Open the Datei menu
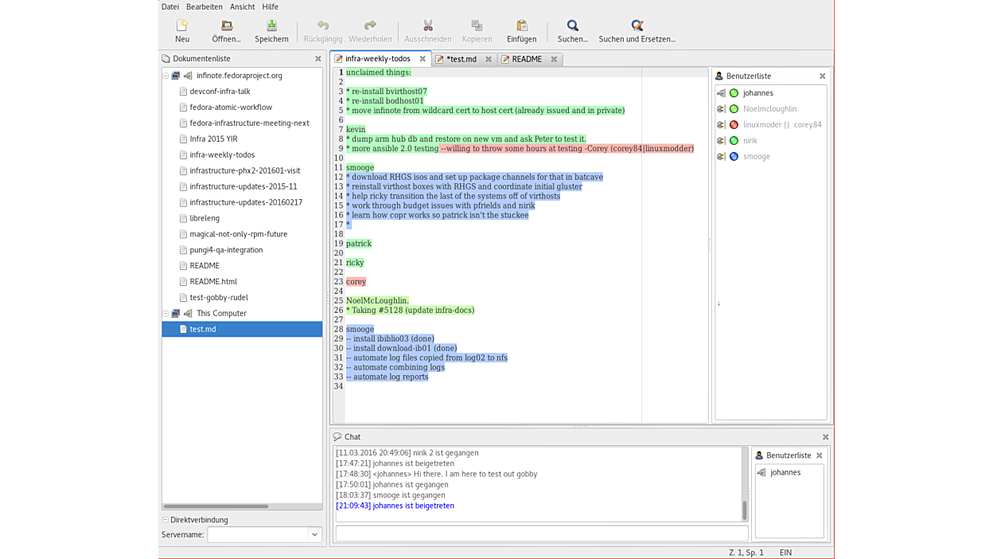Image resolution: width=993 pixels, height=559 pixels. pos(170,6)
